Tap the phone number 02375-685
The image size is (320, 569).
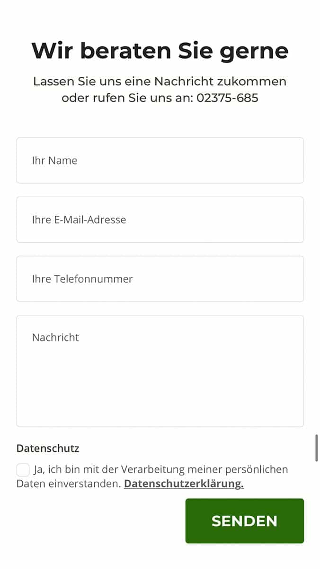point(227,98)
